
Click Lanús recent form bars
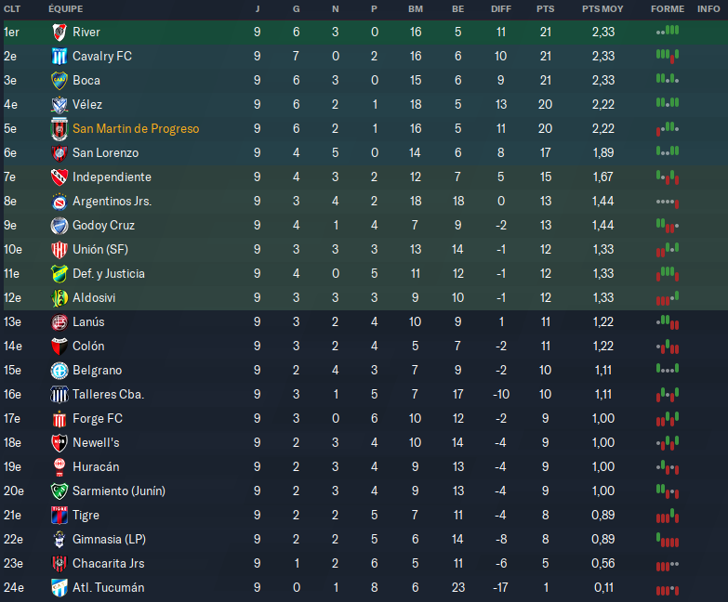[667, 322]
